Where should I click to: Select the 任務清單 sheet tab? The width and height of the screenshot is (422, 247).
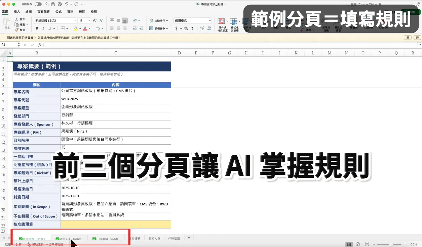point(174,238)
